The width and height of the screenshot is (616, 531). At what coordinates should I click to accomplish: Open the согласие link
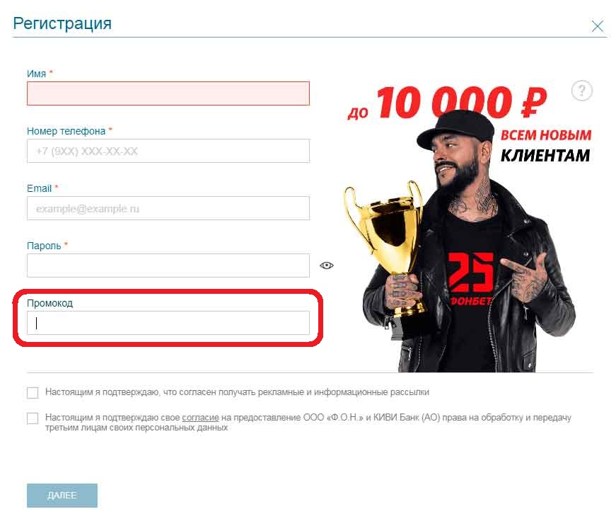point(200,417)
